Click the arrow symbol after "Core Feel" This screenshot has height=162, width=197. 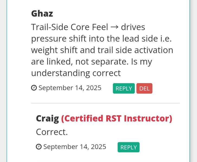[x=114, y=27]
